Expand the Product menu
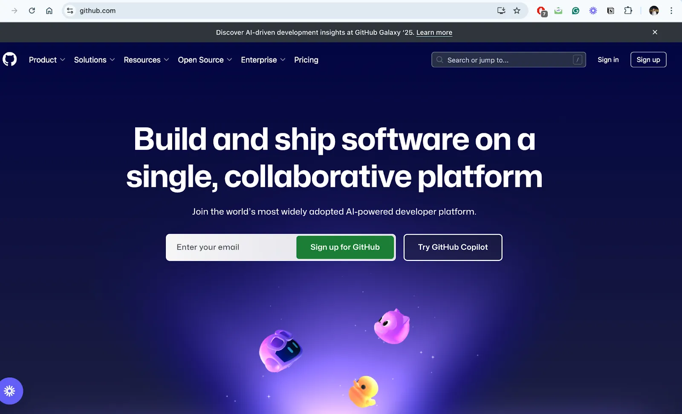 [47, 60]
